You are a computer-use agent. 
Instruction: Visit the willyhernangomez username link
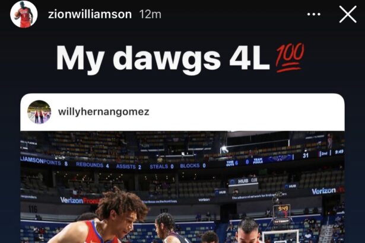[104, 112]
